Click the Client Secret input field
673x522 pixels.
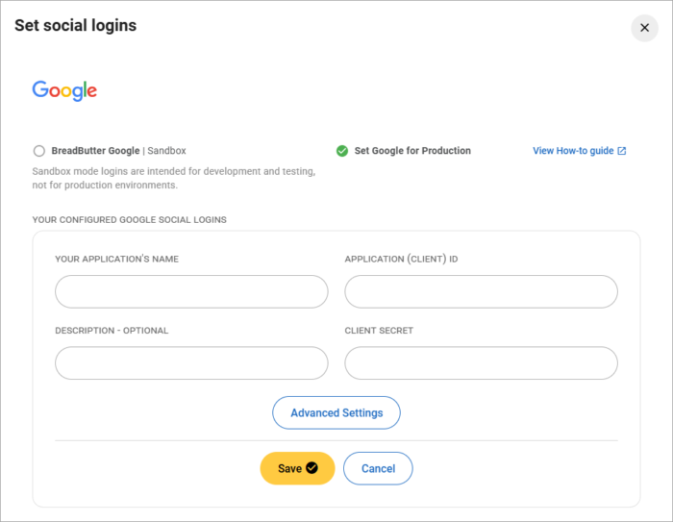[481, 362]
